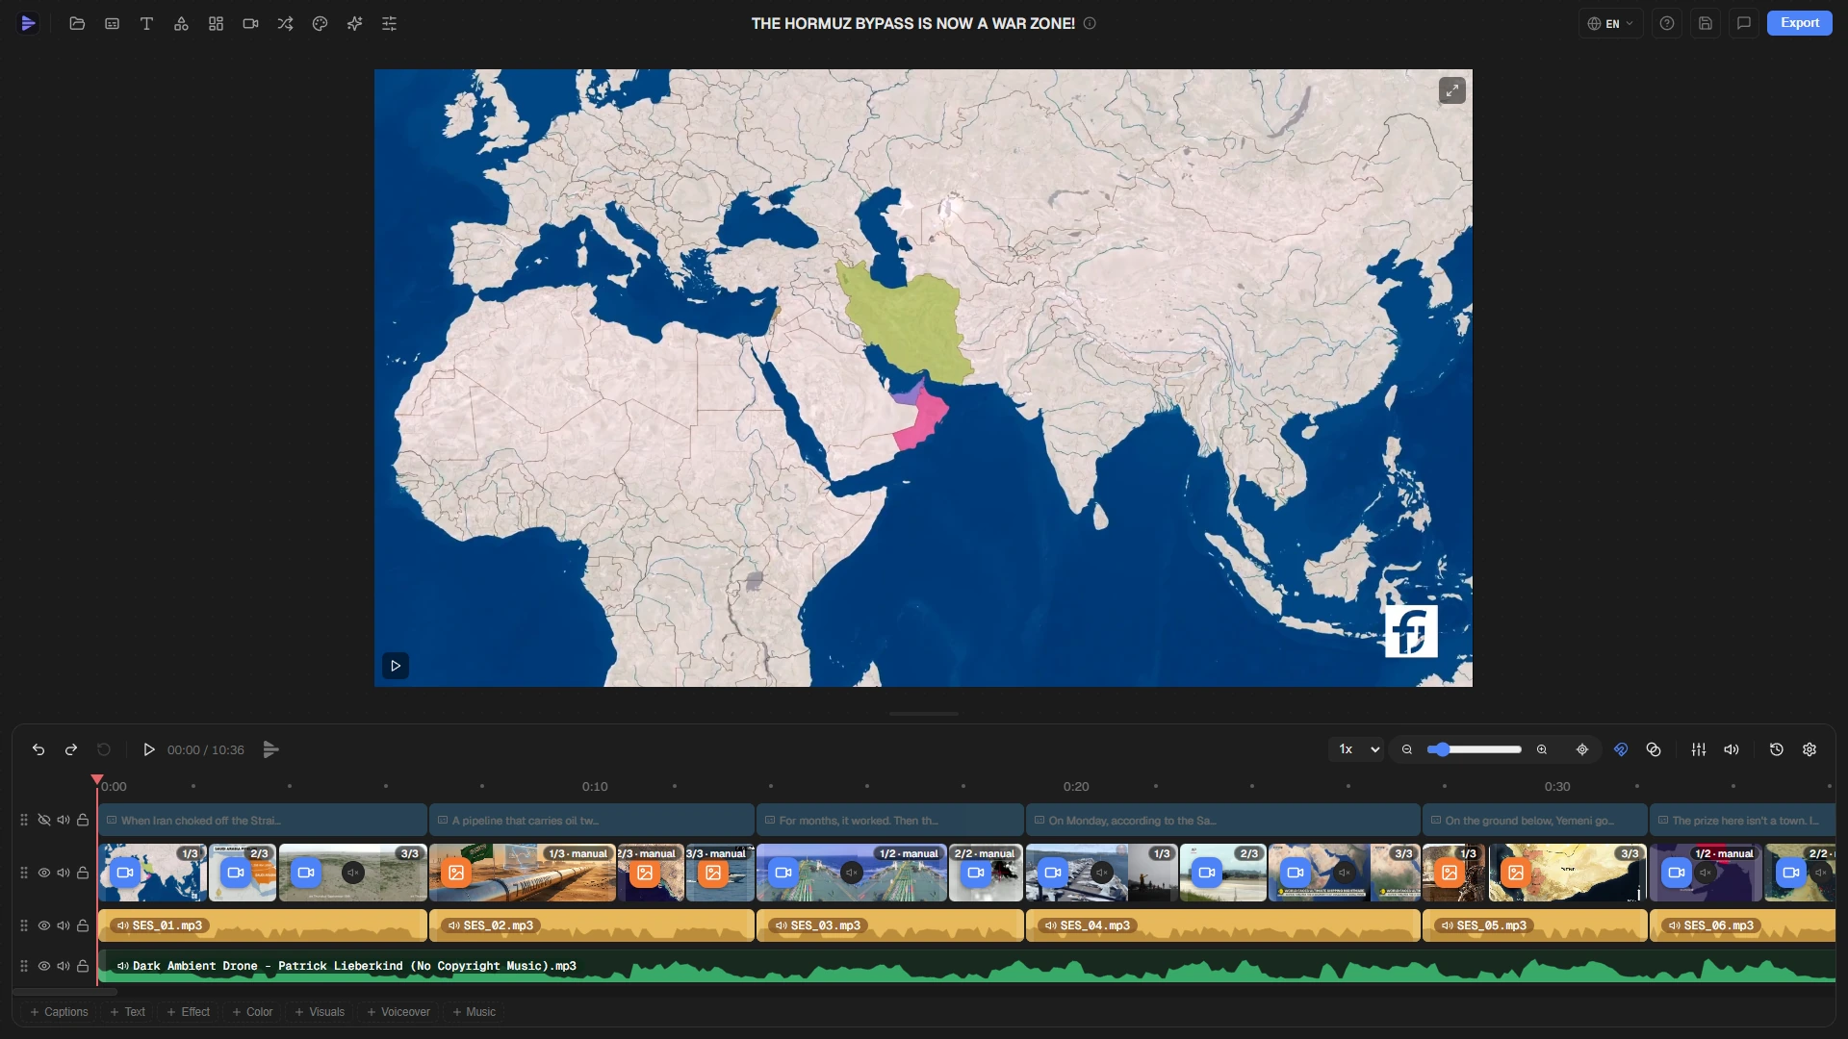
Task: Add a Music track
Action: pyautogui.click(x=474, y=1012)
